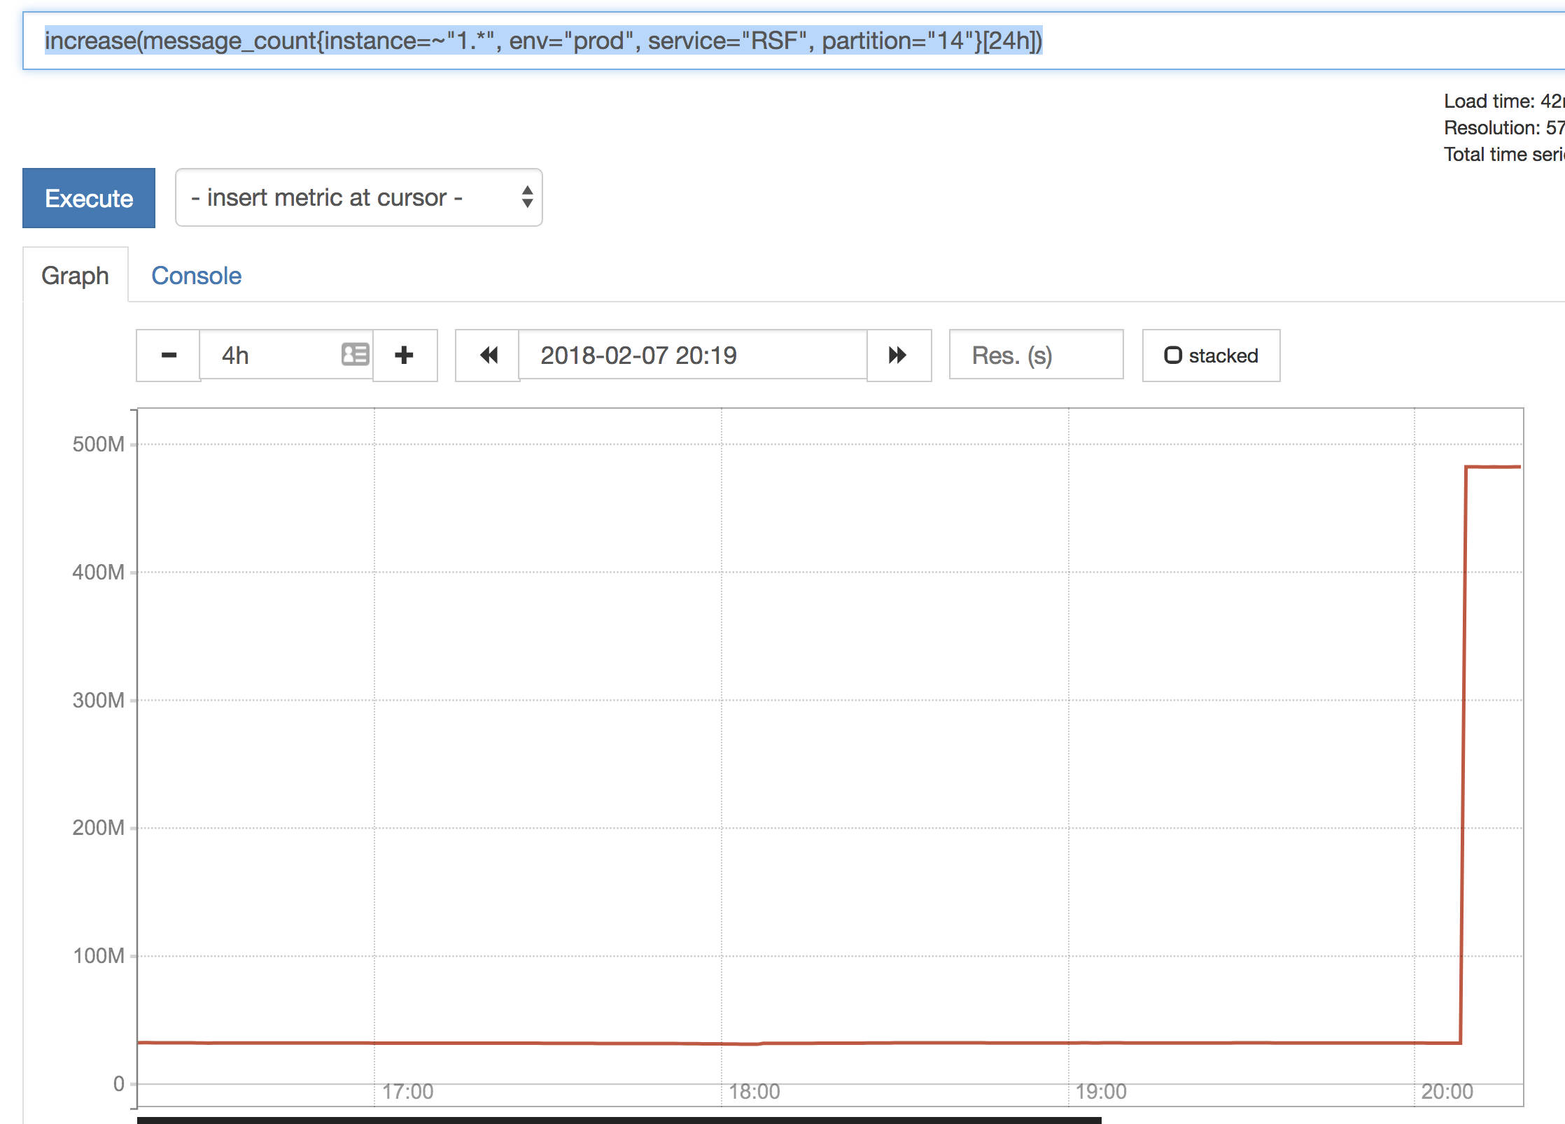Click the 500M y-axis label
The width and height of the screenshot is (1565, 1124).
(98, 444)
